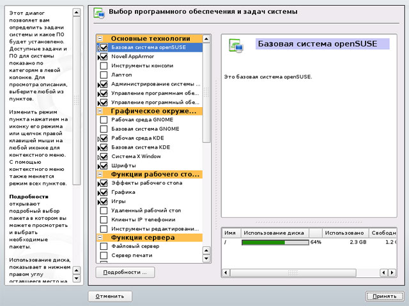The width and height of the screenshot is (409, 306).
Task: Toggle the Базовая система openSUSE checkbox
Action: click(x=104, y=47)
